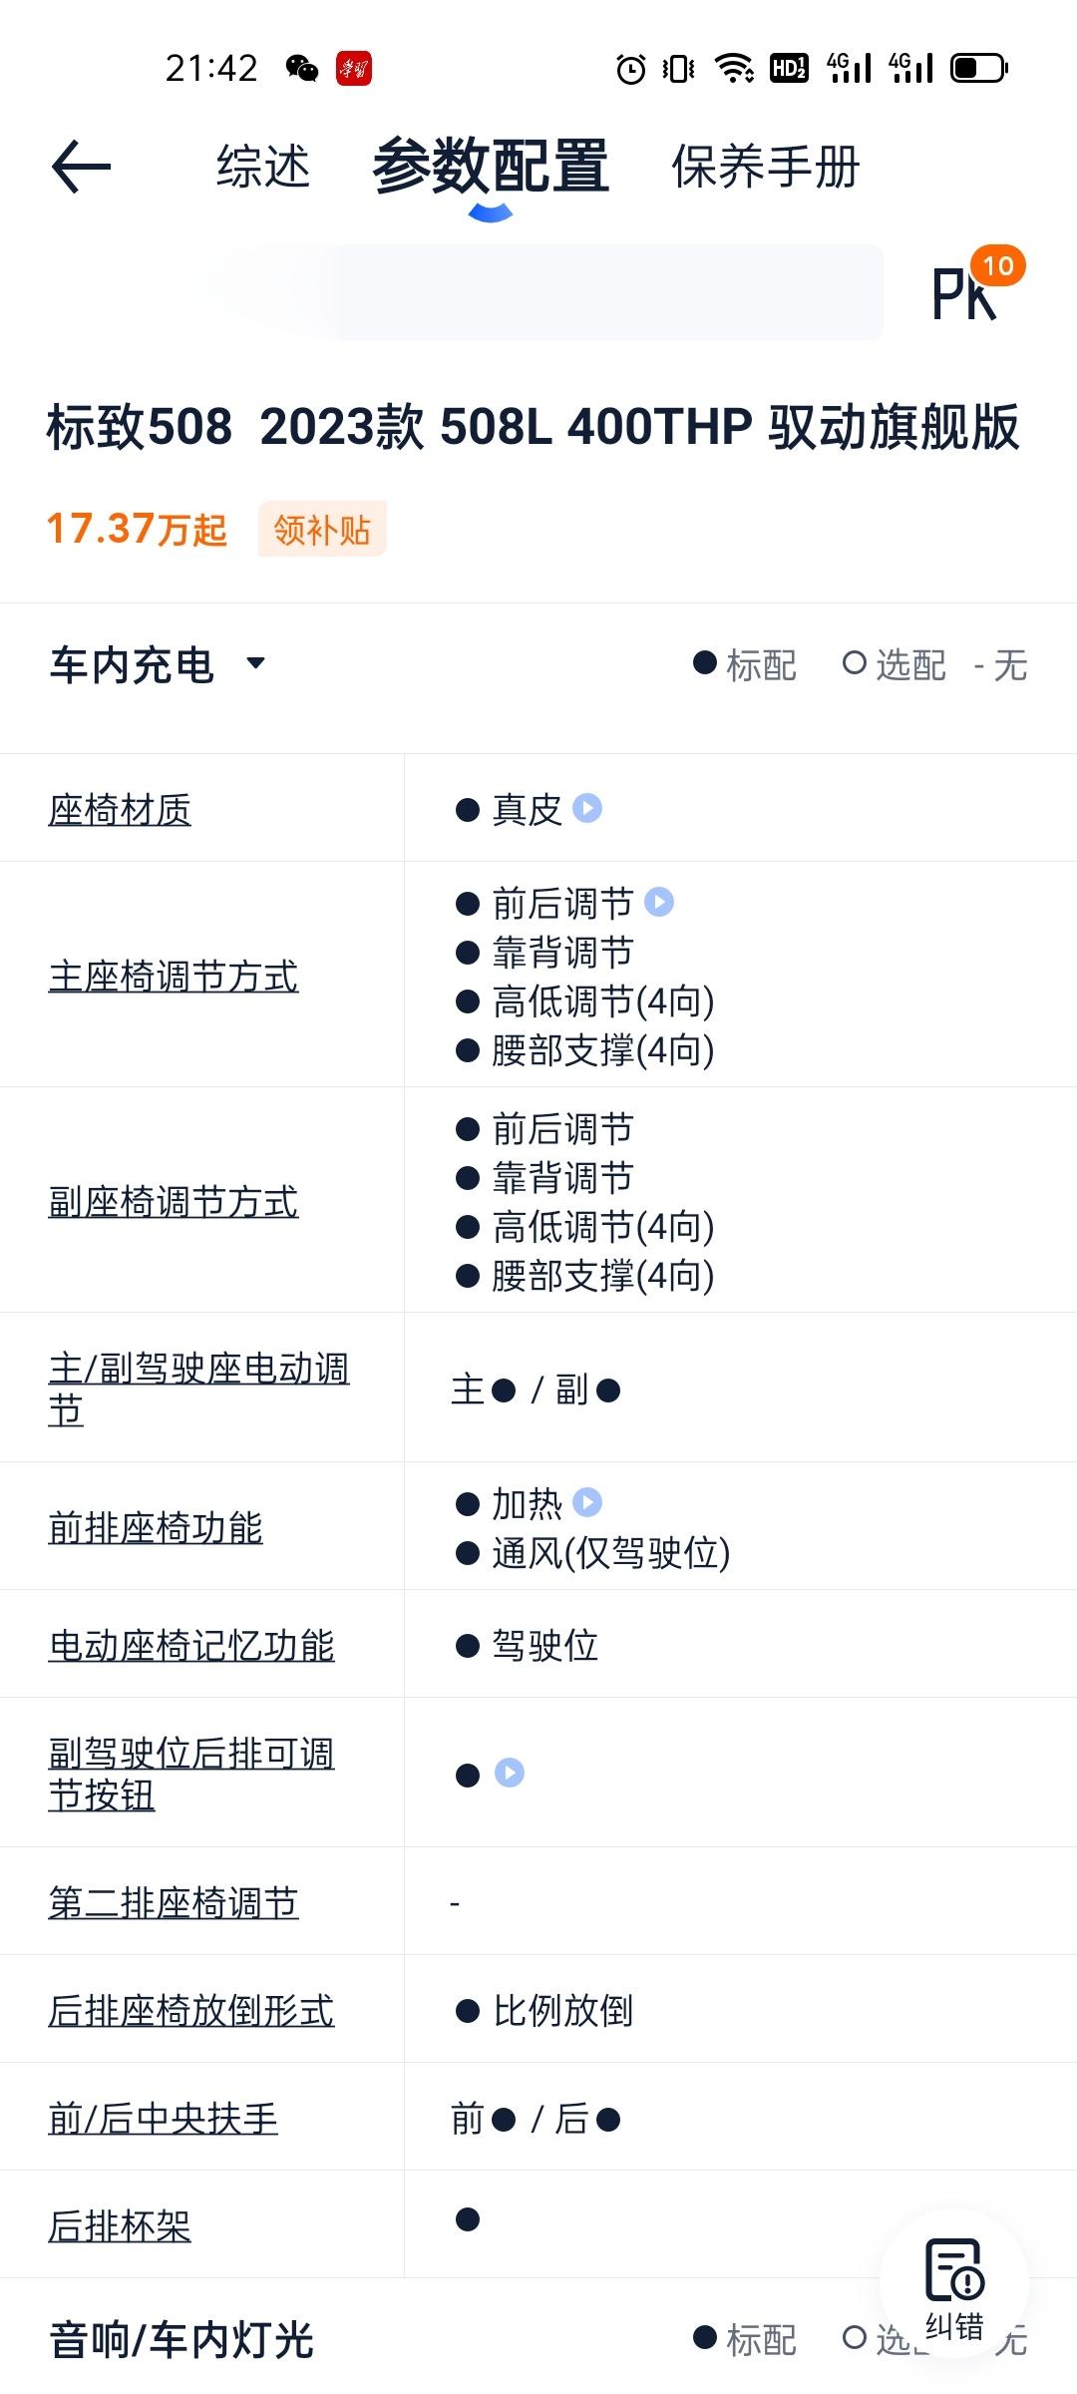Viewport: 1077px width, 2394px height.
Task: Select the 参数配置 tab
Action: (491, 167)
